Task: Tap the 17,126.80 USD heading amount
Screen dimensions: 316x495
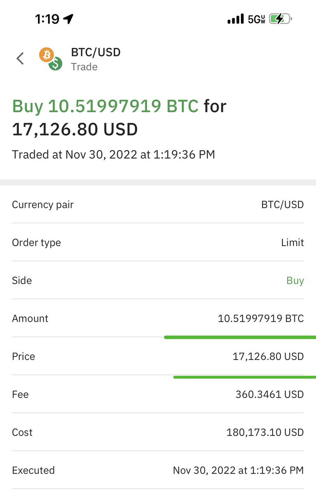Action: coord(75,130)
